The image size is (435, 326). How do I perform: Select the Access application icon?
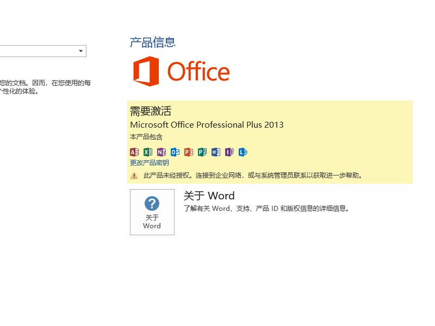[134, 152]
